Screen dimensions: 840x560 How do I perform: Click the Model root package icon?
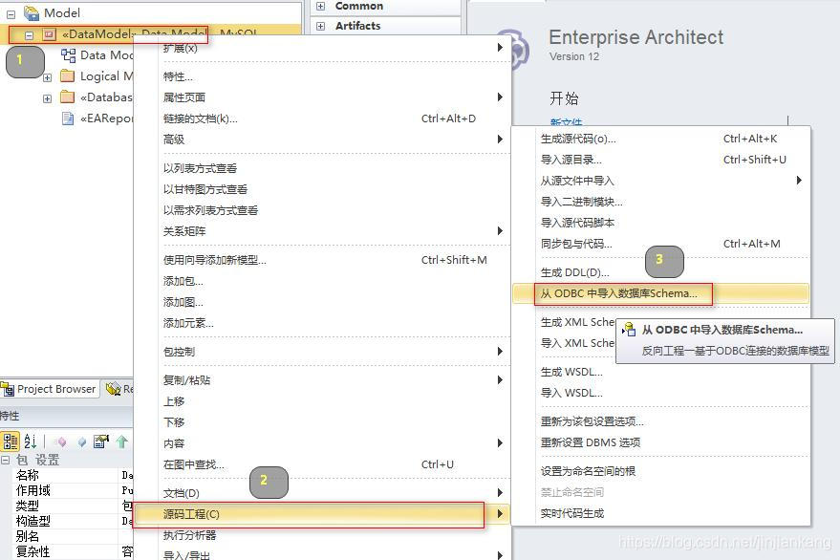pyautogui.click(x=32, y=12)
